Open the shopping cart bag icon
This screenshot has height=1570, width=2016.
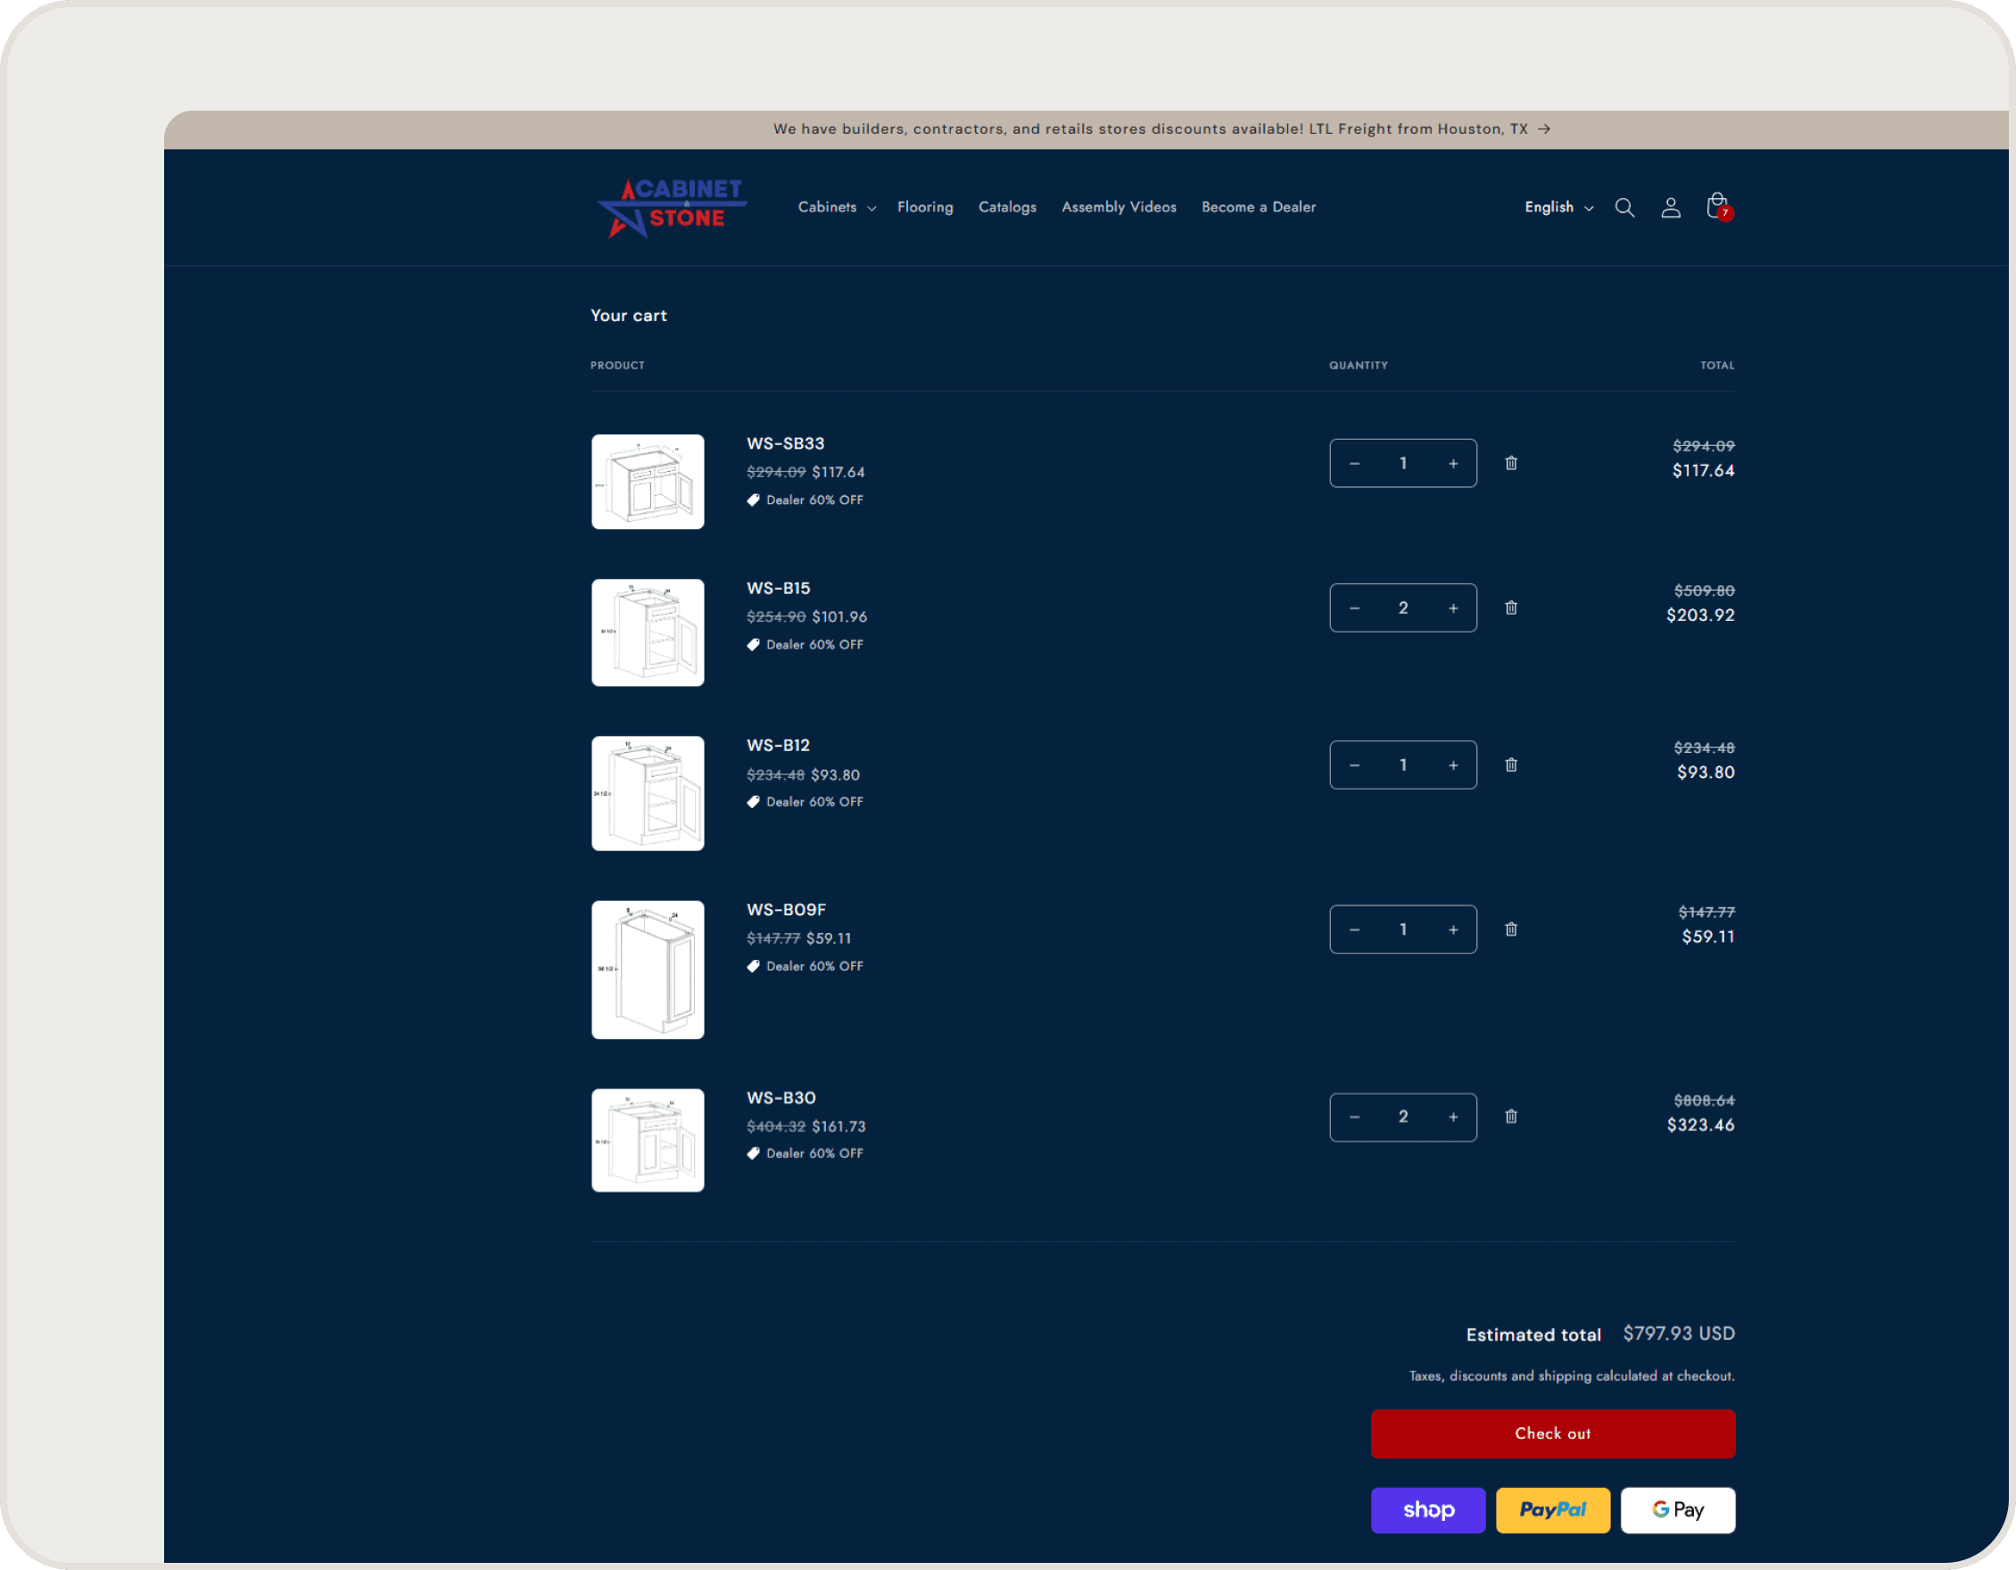(1716, 207)
